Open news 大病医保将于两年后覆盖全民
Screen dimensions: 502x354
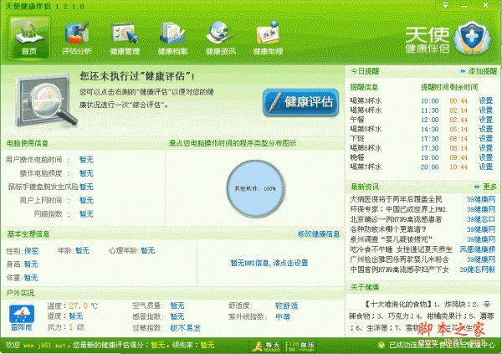pos(396,199)
